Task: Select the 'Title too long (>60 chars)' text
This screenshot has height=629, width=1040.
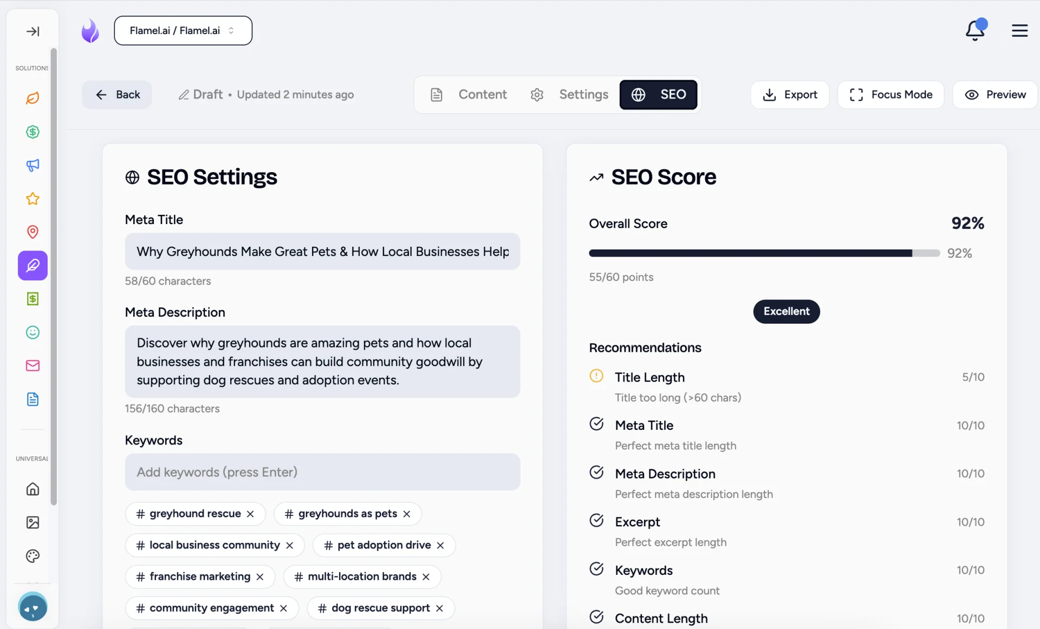Action: point(678,397)
